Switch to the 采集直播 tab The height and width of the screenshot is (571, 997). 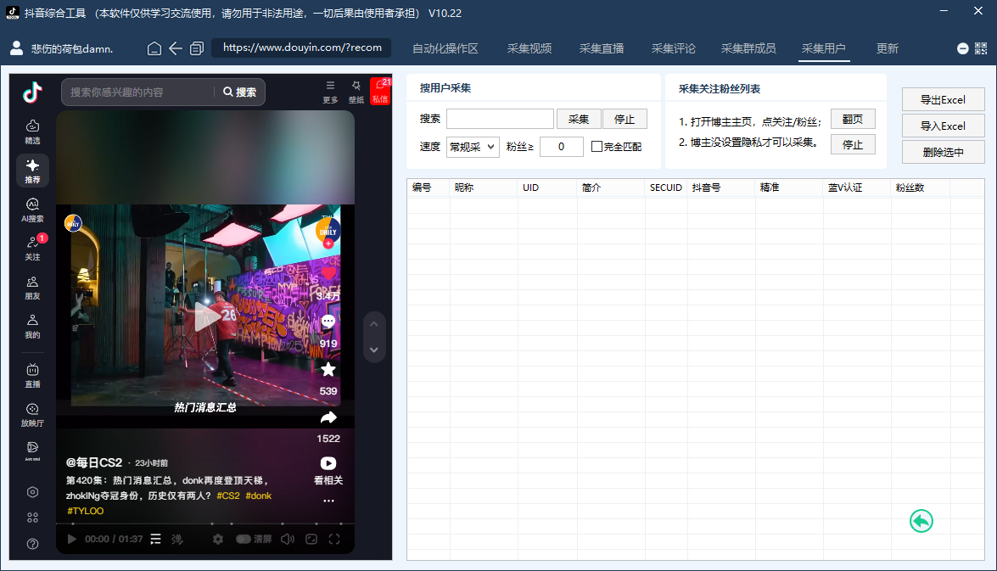coord(601,48)
